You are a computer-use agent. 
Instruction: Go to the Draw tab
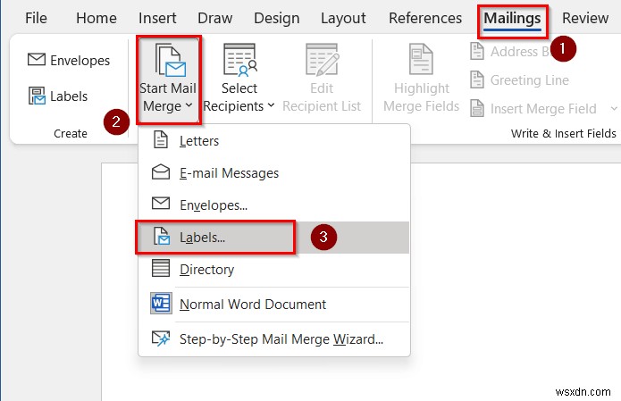[214, 18]
